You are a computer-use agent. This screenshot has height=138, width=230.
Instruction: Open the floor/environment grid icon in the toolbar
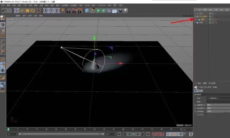[114, 11]
